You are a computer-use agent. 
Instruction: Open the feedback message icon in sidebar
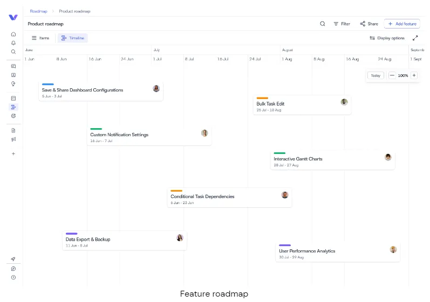pyautogui.click(x=13, y=66)
